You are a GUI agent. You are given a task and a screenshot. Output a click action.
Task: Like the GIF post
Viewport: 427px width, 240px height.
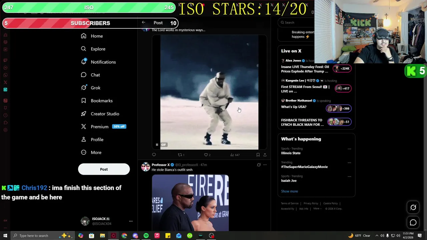pyautogui.click(x=207, y=155)
